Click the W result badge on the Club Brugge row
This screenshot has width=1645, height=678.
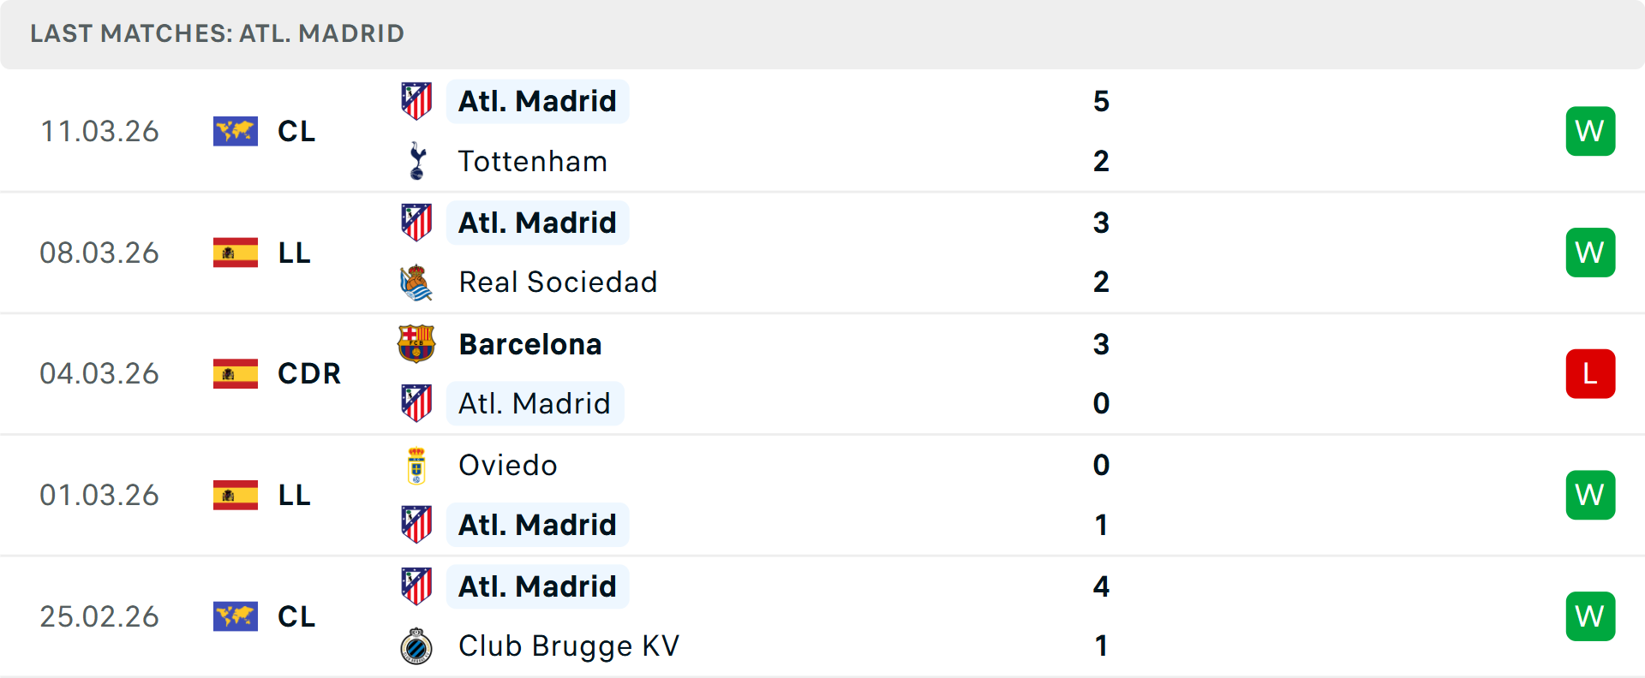point(1590,616)
